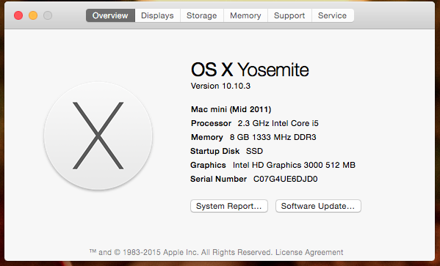Select Intel HD Graphics 3000 512 MB text
This screenshot has height=266, width=440.
pos(294,165)
